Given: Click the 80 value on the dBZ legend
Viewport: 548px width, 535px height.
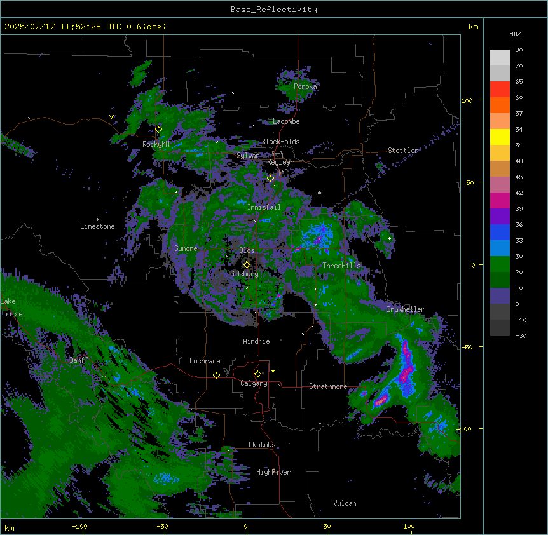Looking at the screenshot, I should [x=519, y=50].
